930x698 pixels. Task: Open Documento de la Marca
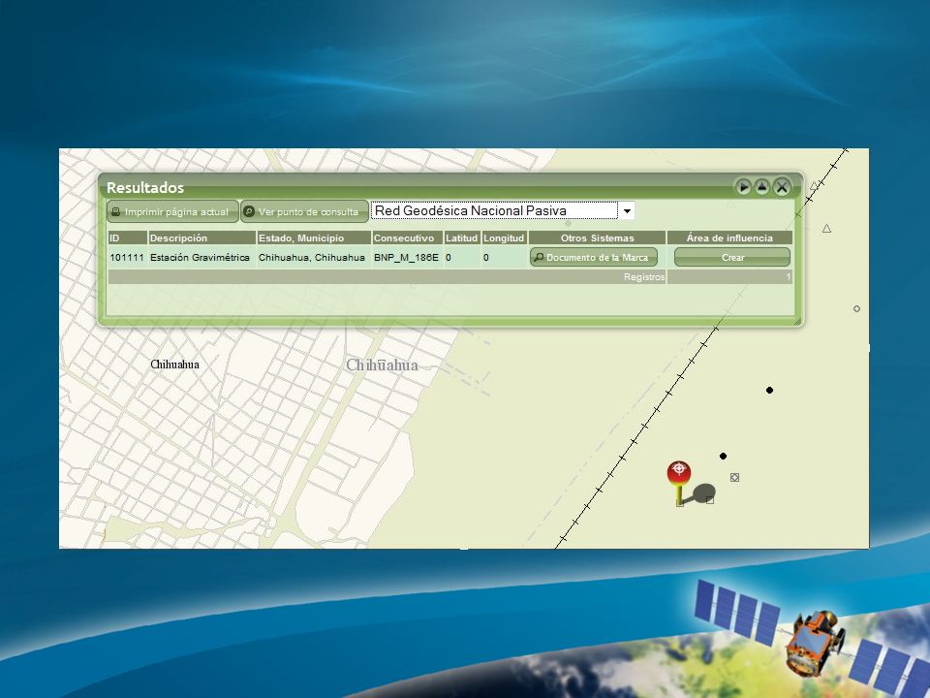pos(594,258)
